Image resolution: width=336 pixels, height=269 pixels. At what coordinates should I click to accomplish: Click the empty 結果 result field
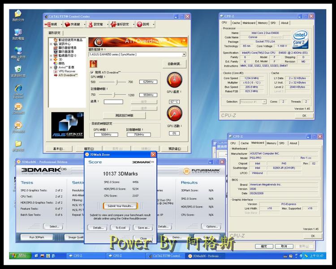[x=113, y=102]
